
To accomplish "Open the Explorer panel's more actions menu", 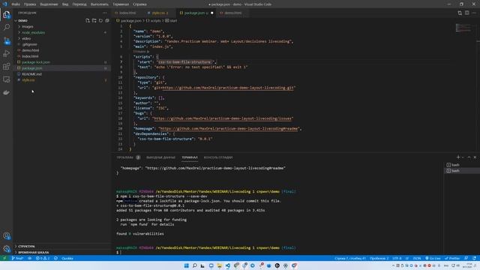I will [105, 13].
